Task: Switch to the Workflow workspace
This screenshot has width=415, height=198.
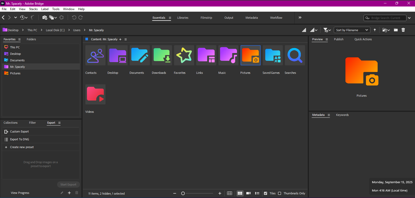Action: [x=276, y=18]
